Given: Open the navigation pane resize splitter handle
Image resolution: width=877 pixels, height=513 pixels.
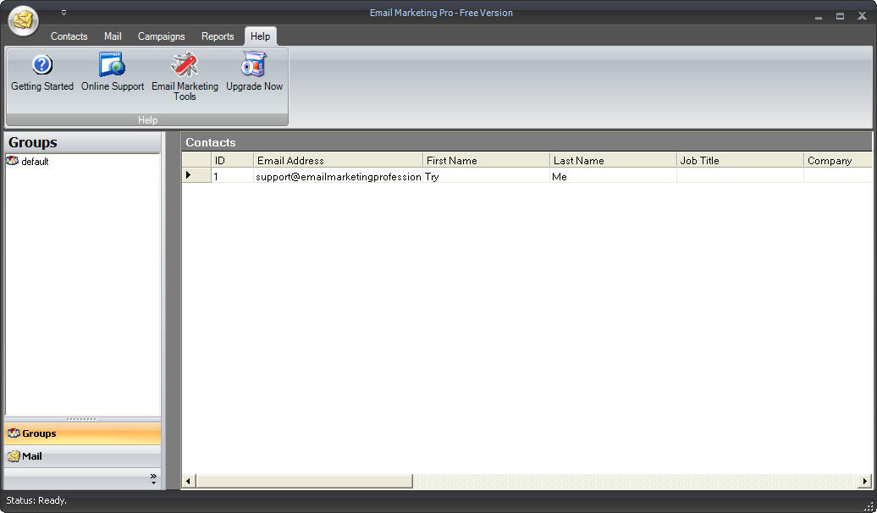Looking at the screenshot, I should pyautogui.click(x=82, y=419).
